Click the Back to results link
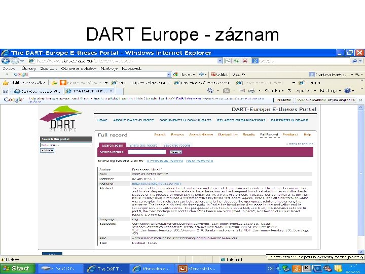 tap(300, 144)
